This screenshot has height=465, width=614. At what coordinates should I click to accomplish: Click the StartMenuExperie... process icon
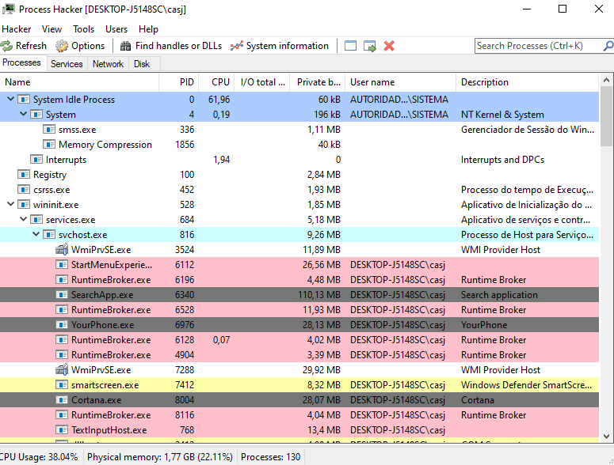[62, 265]
